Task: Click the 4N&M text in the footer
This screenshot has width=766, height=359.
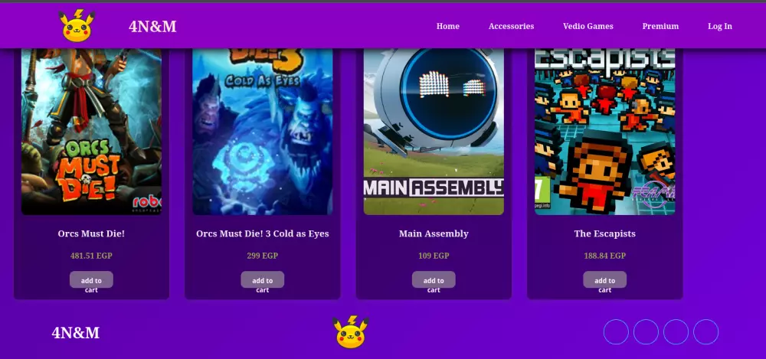Action: (76, 333)
